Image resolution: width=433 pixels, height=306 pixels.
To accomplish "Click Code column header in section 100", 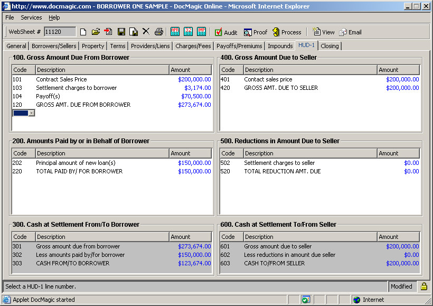I will pyautogui.click(x=24, y=70).
